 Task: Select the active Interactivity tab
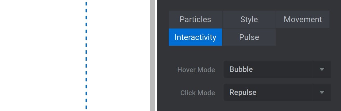coord(195,37)
